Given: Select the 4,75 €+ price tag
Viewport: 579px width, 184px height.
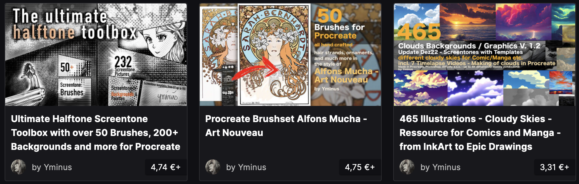Looking at the screenshot, I should (360, 167).
